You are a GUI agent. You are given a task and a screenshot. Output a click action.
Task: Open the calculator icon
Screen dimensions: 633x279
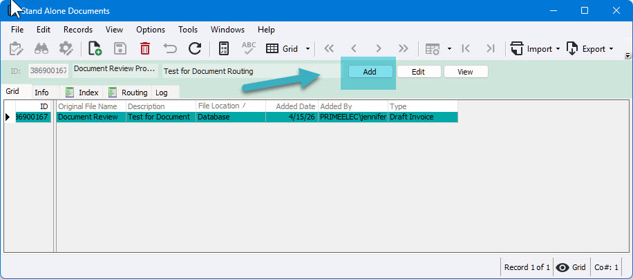224,49
